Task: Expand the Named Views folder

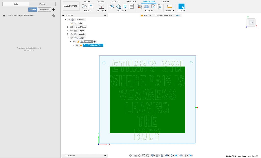Action: point(68,27)
